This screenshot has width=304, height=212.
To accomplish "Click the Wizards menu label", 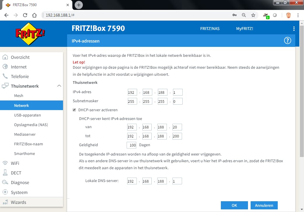I will [18, 202].
